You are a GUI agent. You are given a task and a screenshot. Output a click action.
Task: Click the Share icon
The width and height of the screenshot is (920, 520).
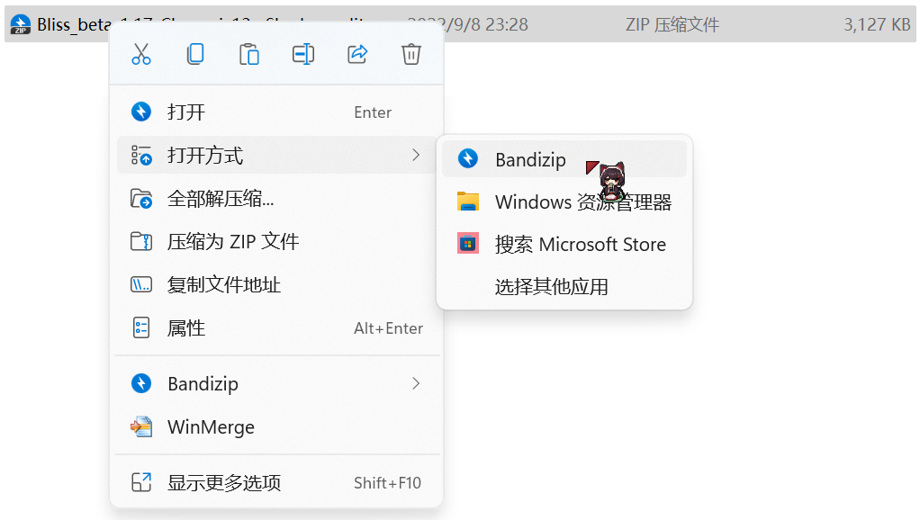pyautogui.click(x=356, y=54)
